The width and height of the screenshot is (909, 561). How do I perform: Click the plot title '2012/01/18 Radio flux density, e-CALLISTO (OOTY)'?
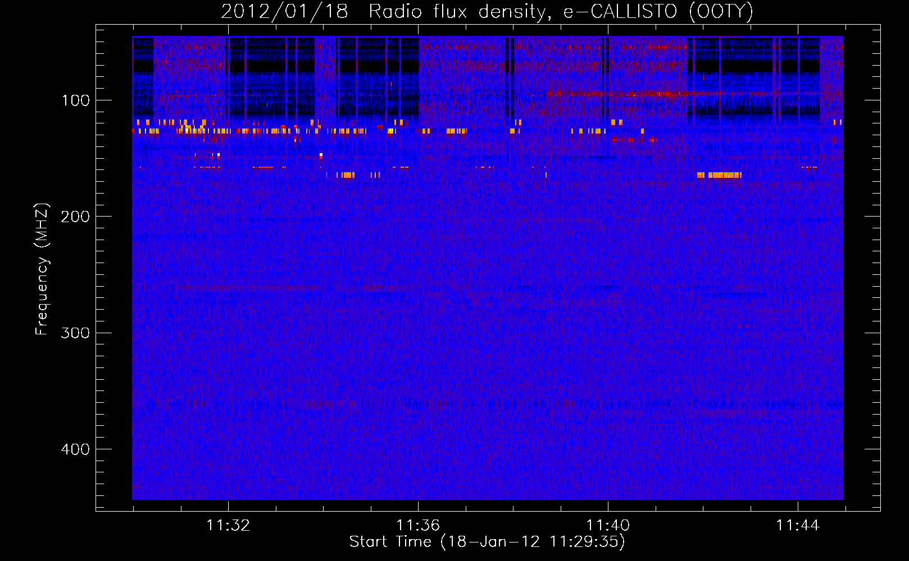pos(487,12)
